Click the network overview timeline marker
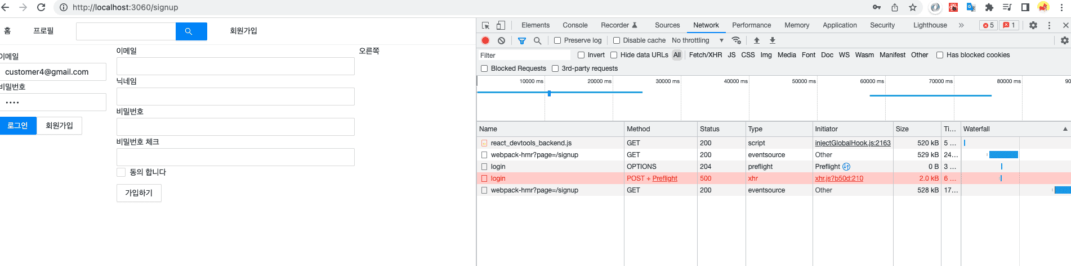The height and width of the screenshot is (266, 1071). pyautogui.click(x=549, y=93)
